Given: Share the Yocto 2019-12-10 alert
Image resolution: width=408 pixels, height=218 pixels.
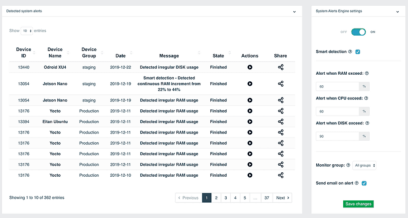Looking at the screenshot, I should [281, 175].
